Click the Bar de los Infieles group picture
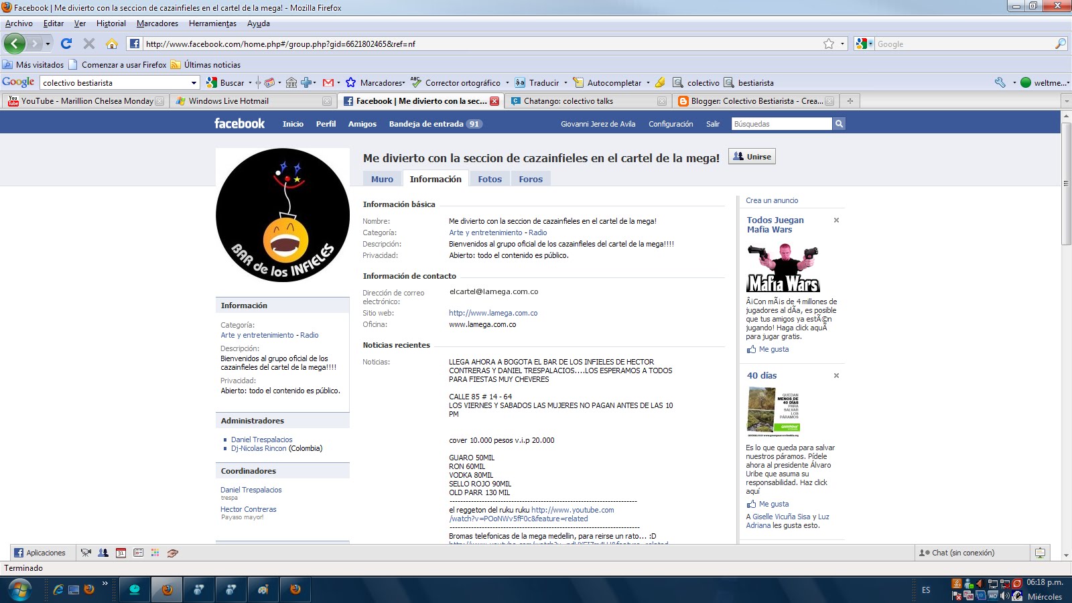1072x603 pixels. [283, 215]
